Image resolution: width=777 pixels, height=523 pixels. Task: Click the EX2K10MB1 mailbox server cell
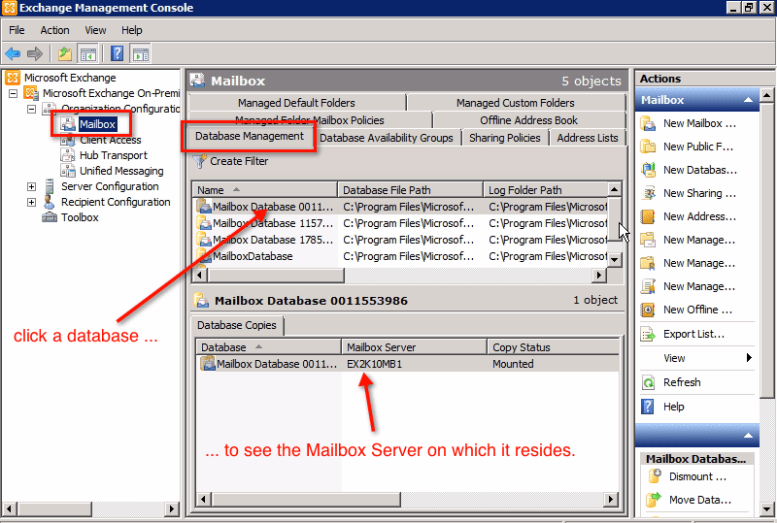375,364
